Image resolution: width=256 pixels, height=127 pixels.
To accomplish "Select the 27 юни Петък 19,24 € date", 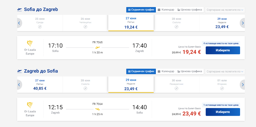I will coord(131,23).
